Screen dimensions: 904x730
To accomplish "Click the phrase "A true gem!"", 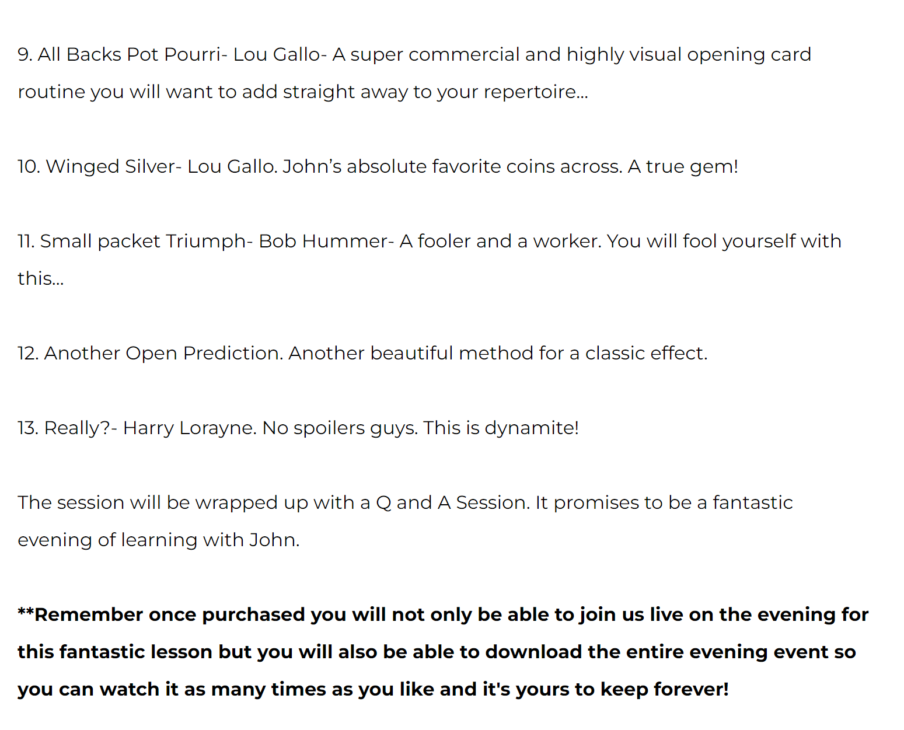I will click(x=683, y=166).
